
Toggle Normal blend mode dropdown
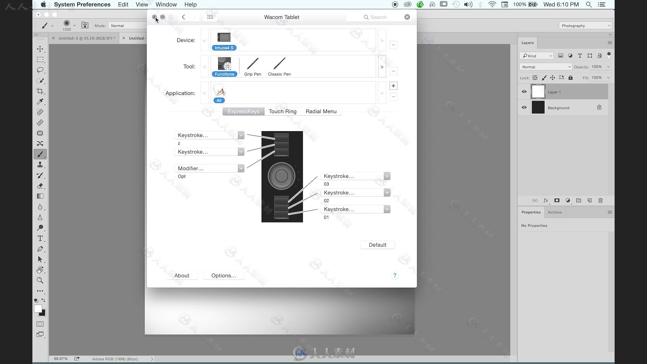pyautogui.click(x=546, y=67)
